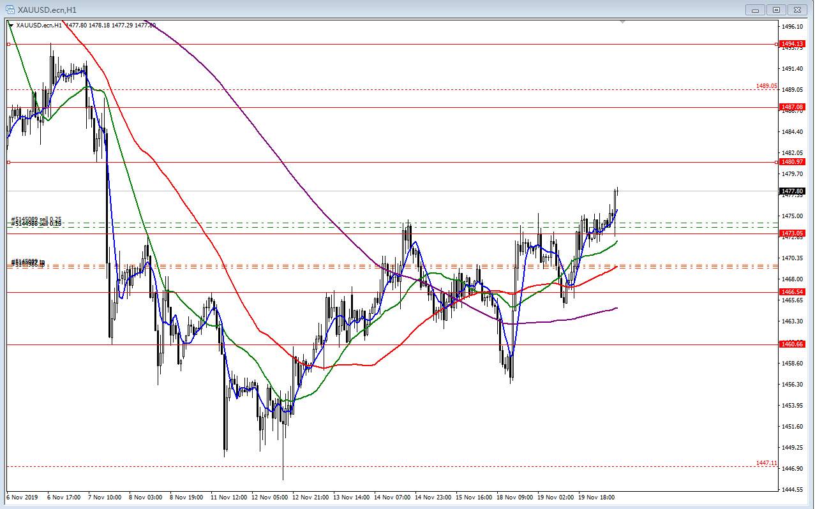Select the 1480.97 red price label
The width and height of the screenshot is (815, 509).
793,162
